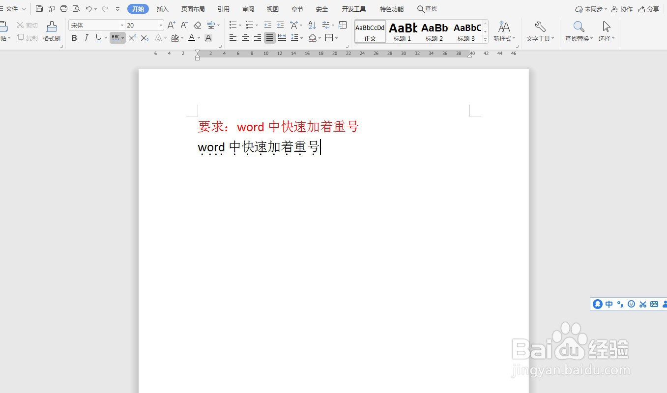Apply Subscript X₂ formatting
Image resolution: width=667 pixels, height=393 pixels.
tap(145, 38)
